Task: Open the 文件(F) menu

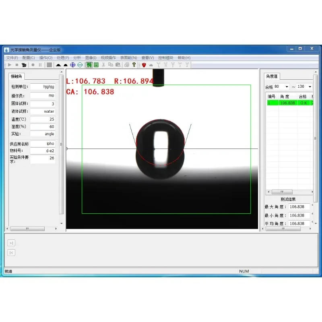Action: [x=12, y=58]
